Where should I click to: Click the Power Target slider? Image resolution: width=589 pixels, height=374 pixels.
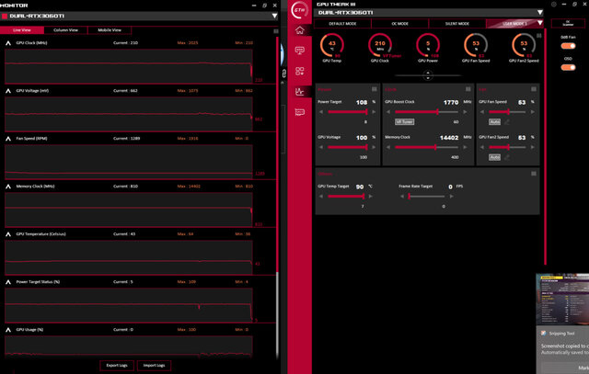click(x=342, y=112)
